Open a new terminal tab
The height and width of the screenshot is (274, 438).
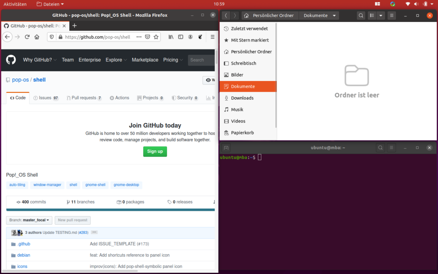pos(226,148)
